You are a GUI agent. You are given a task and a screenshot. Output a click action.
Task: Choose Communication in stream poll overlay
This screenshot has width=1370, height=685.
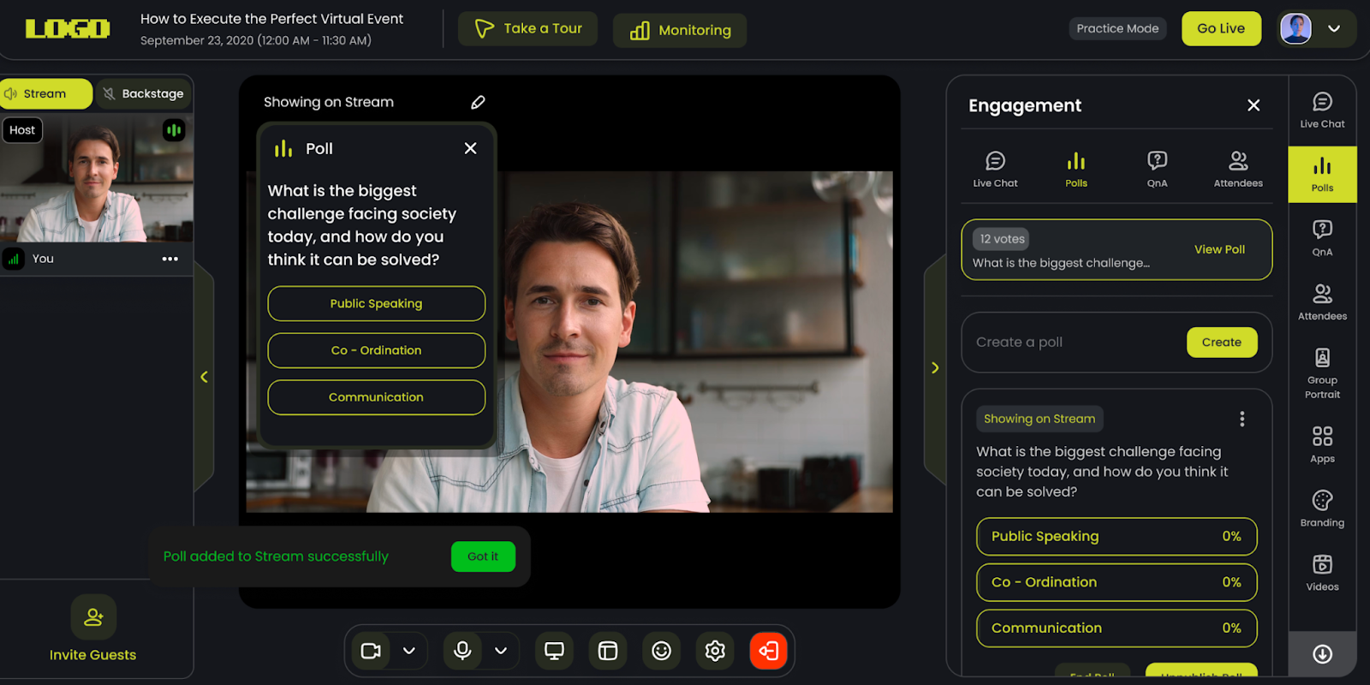click(x=377, y=397)
